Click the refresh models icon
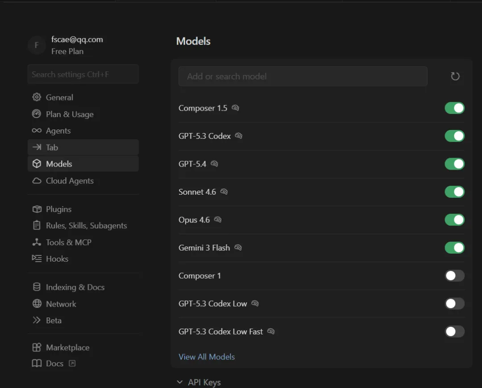 [x=455, y=76]
